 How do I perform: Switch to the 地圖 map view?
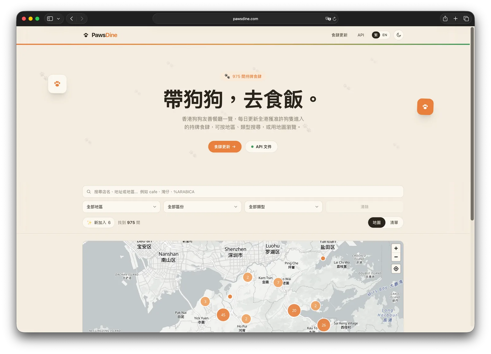377,222
